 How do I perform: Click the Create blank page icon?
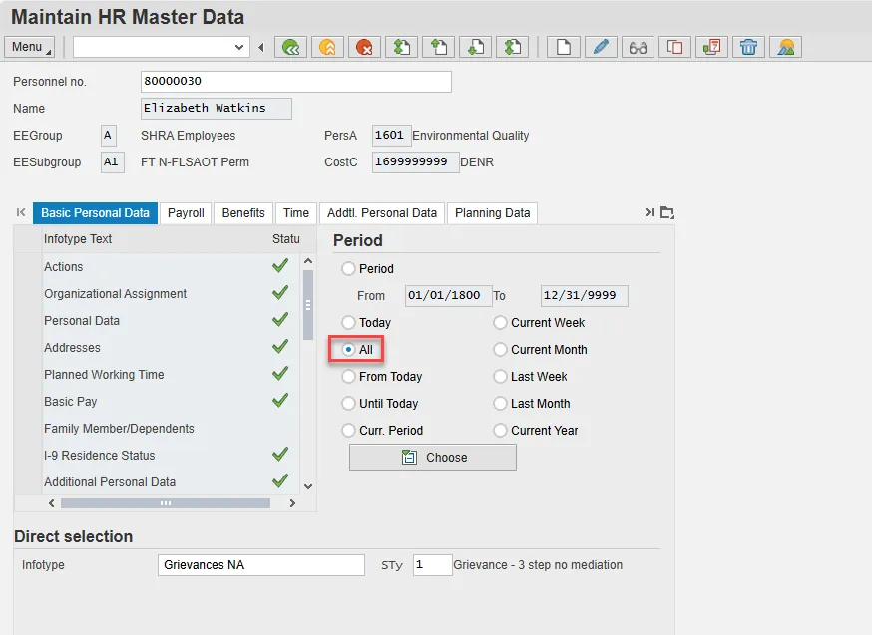(x=564, y=47)
